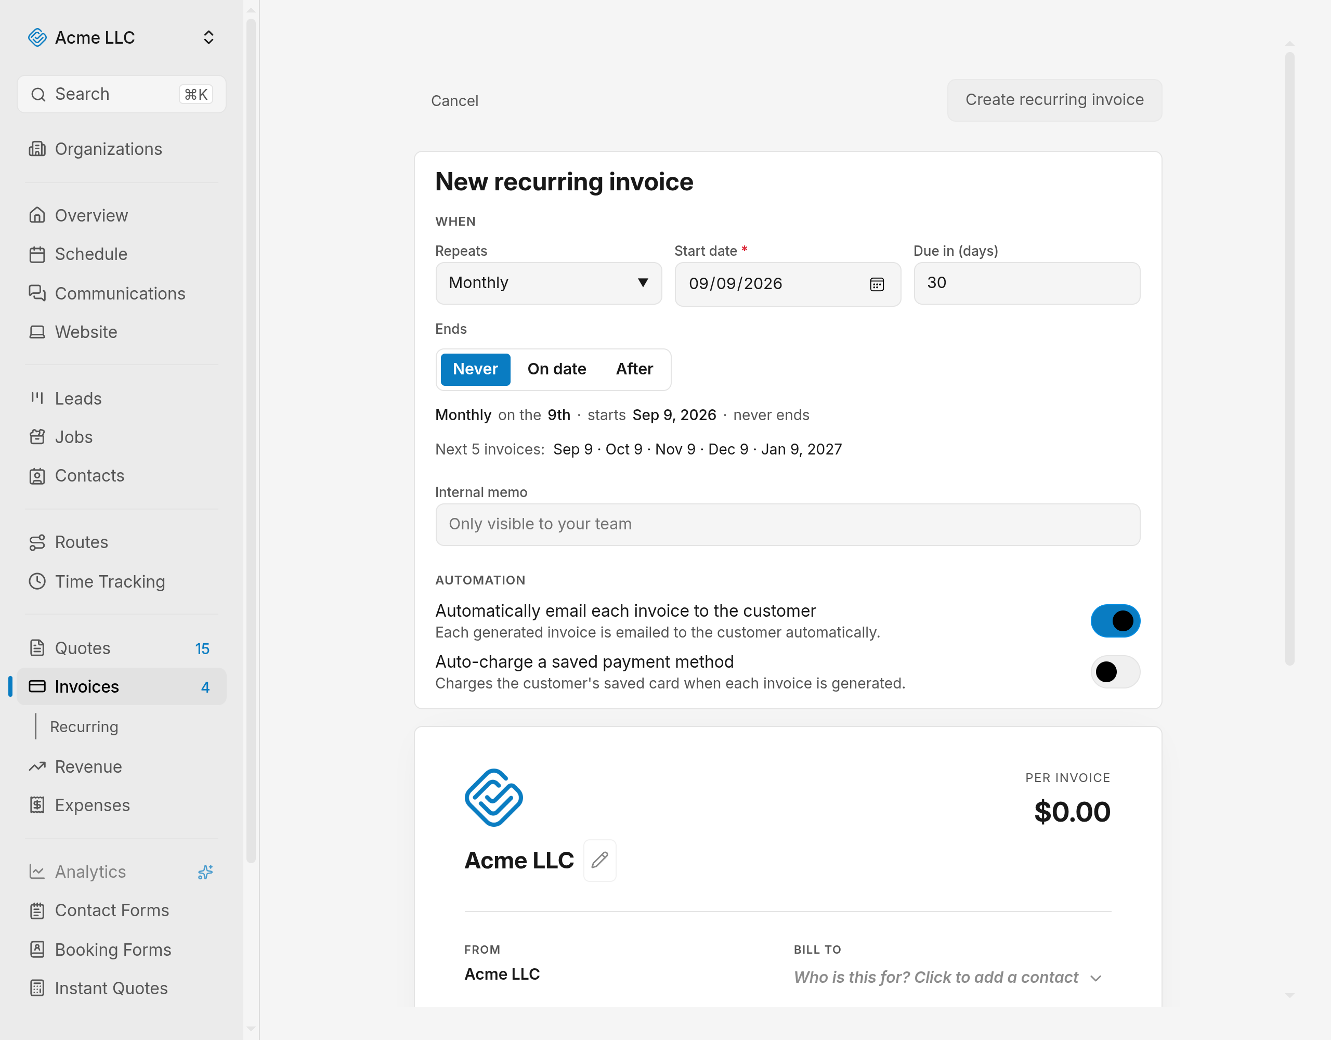
Task: Select the Never ends option
Action: (x=475, y=369)
